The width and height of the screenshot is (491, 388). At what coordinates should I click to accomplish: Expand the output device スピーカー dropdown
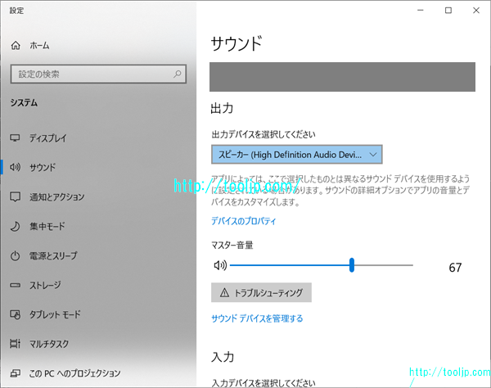pyautogui.click(x=297, y=155)
